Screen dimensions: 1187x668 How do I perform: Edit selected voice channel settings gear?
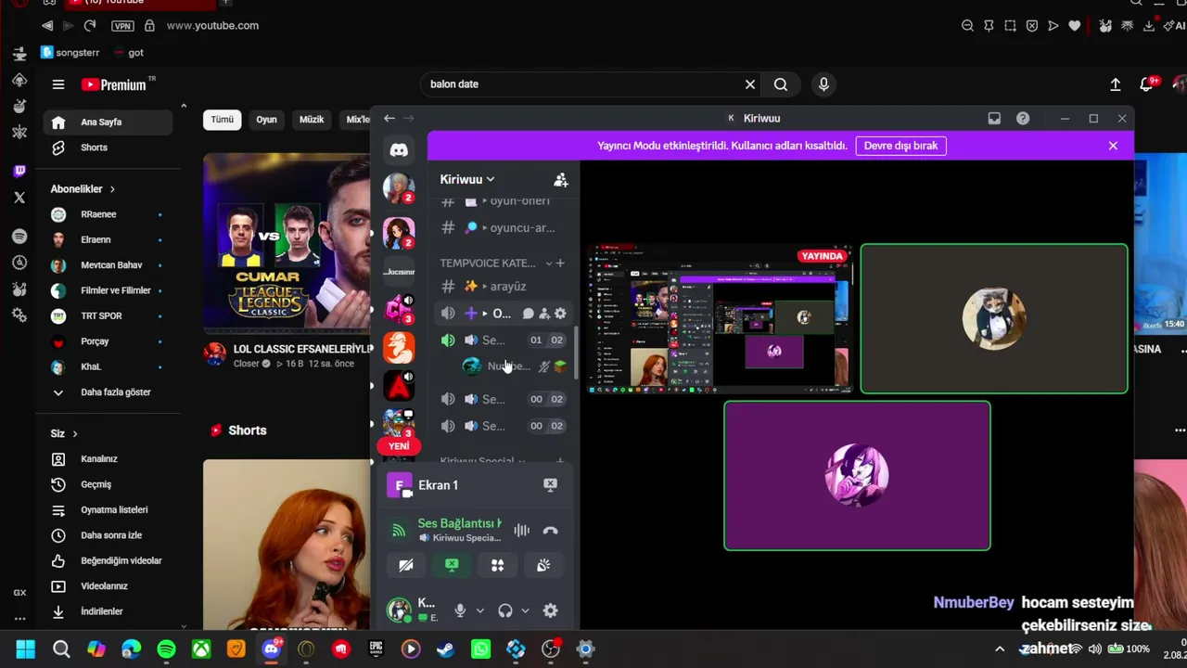pos(560,314)
